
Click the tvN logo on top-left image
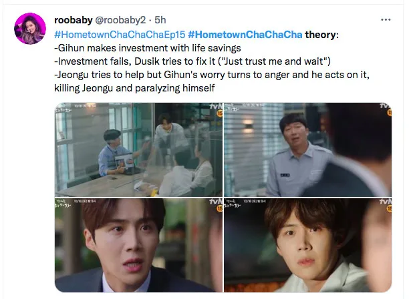coord(216,106)
